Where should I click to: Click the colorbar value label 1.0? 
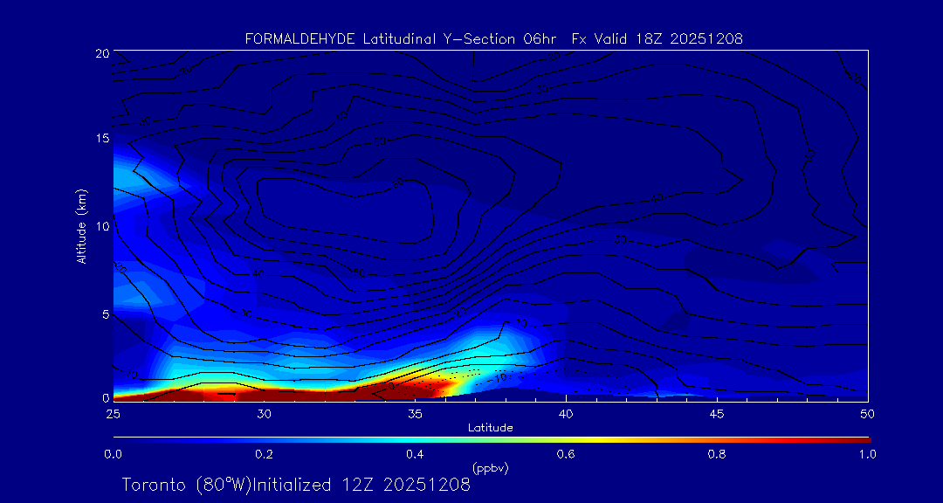(867, 454)
